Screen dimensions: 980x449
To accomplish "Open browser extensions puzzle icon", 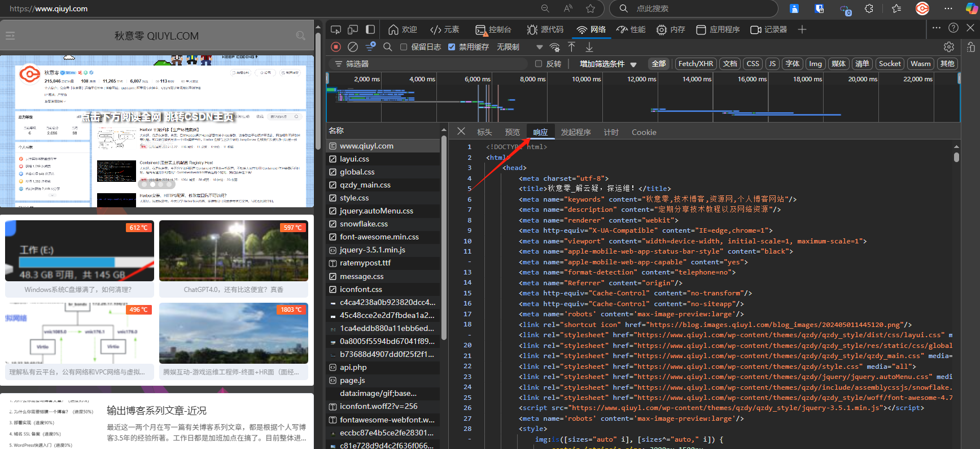I will coord(869,8).
